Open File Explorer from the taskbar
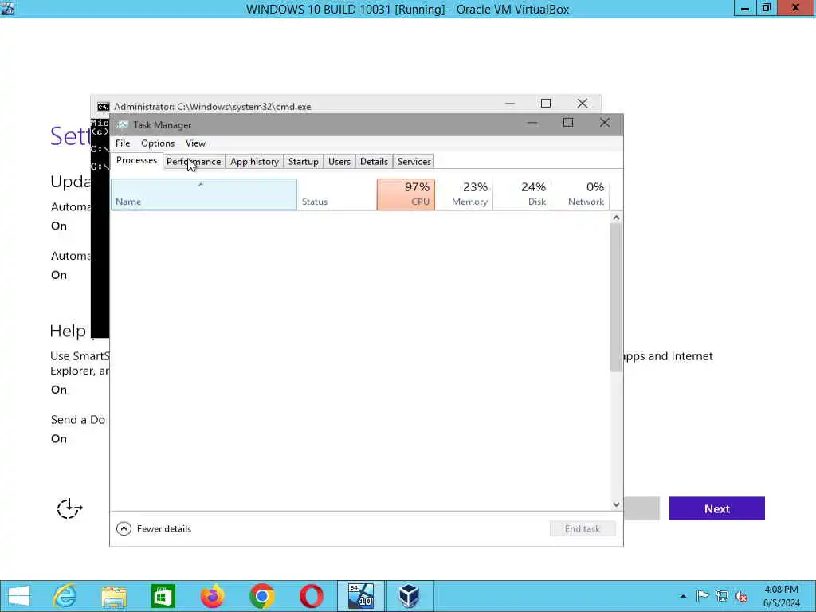The image size is (816, 612). pyautogui.click(x=114, y=596)
